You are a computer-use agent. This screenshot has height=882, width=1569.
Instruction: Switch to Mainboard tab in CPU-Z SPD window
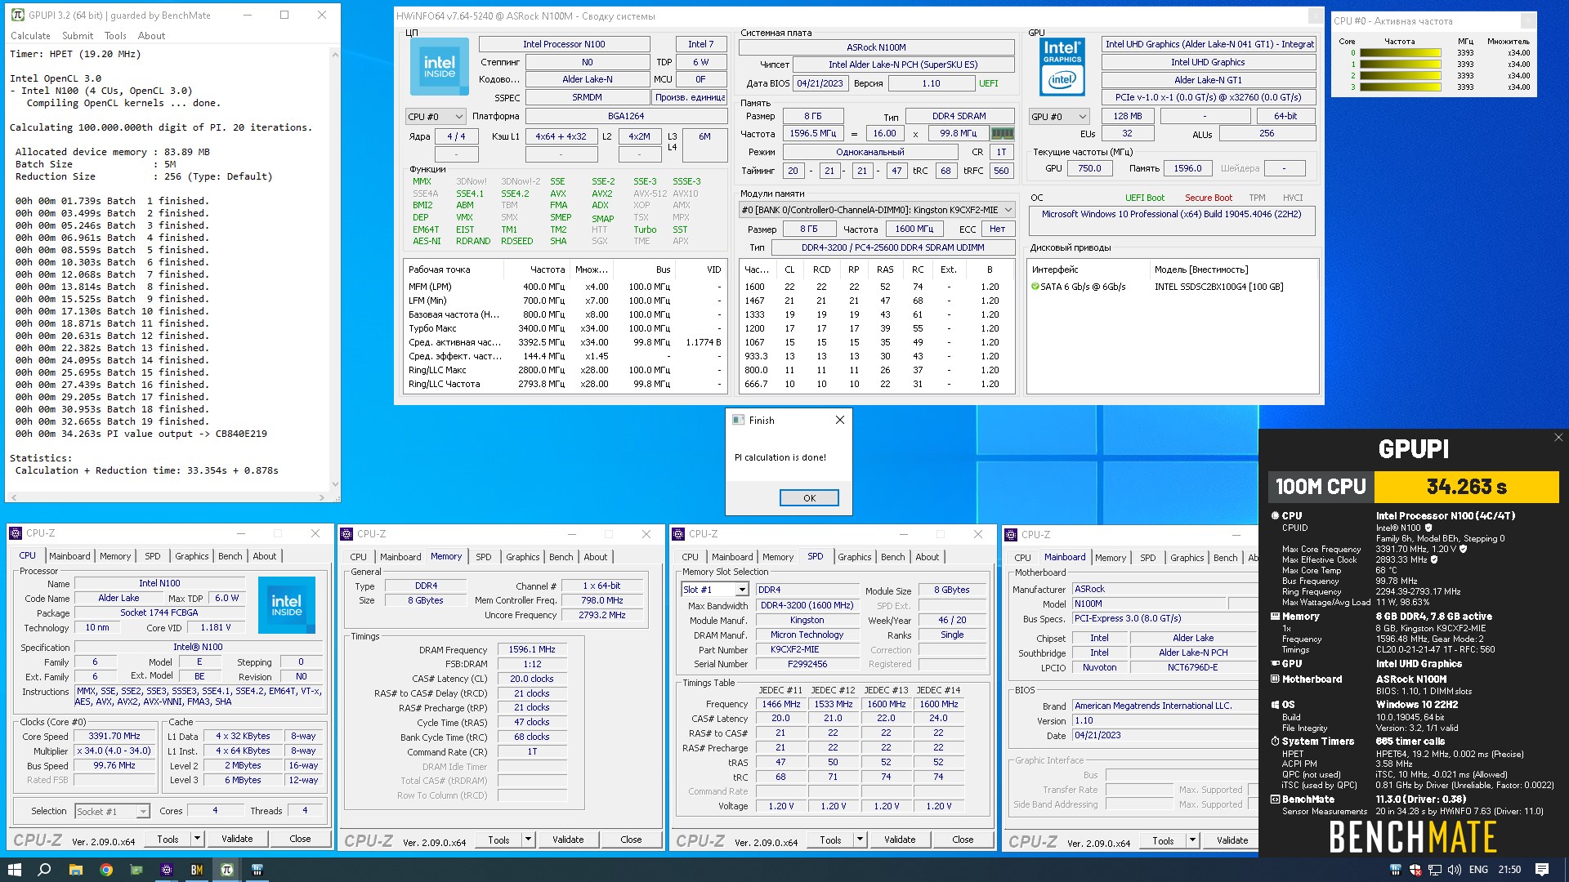732,557
